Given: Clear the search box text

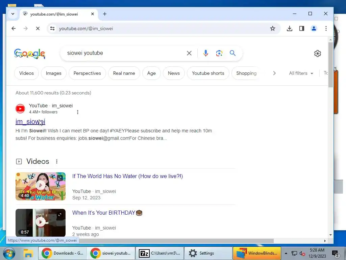Looking at the screenshot, I should [x=189, y=53].
